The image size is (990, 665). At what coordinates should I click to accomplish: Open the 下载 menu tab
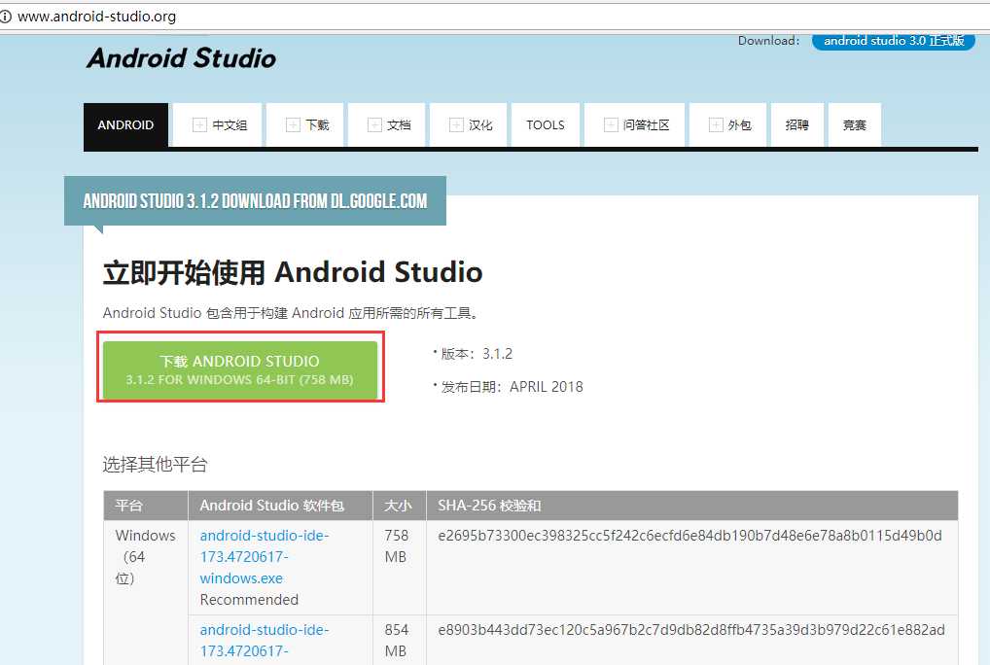click(x=305, y=124)
